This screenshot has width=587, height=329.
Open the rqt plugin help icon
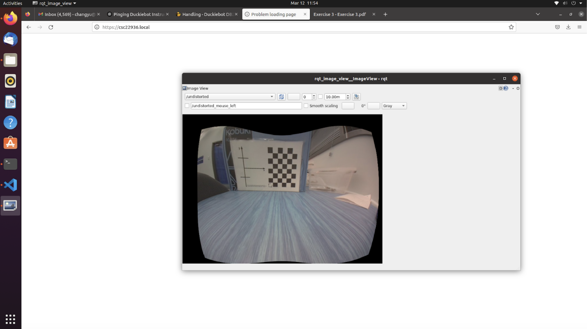click(506, 88)
